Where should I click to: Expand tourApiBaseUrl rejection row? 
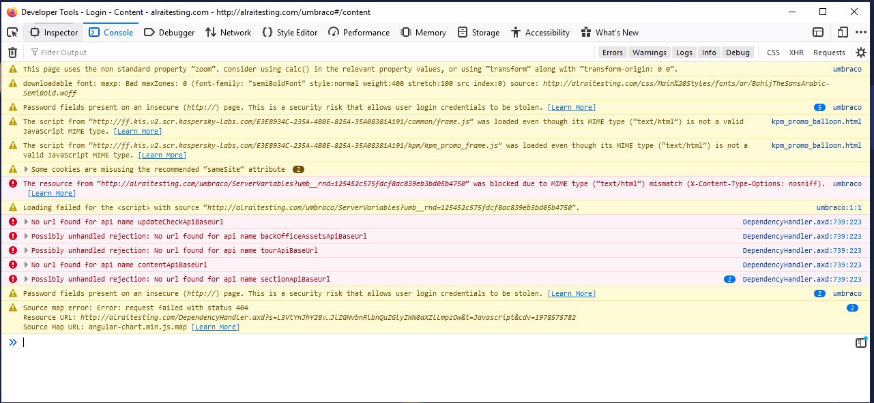point(26,250)
